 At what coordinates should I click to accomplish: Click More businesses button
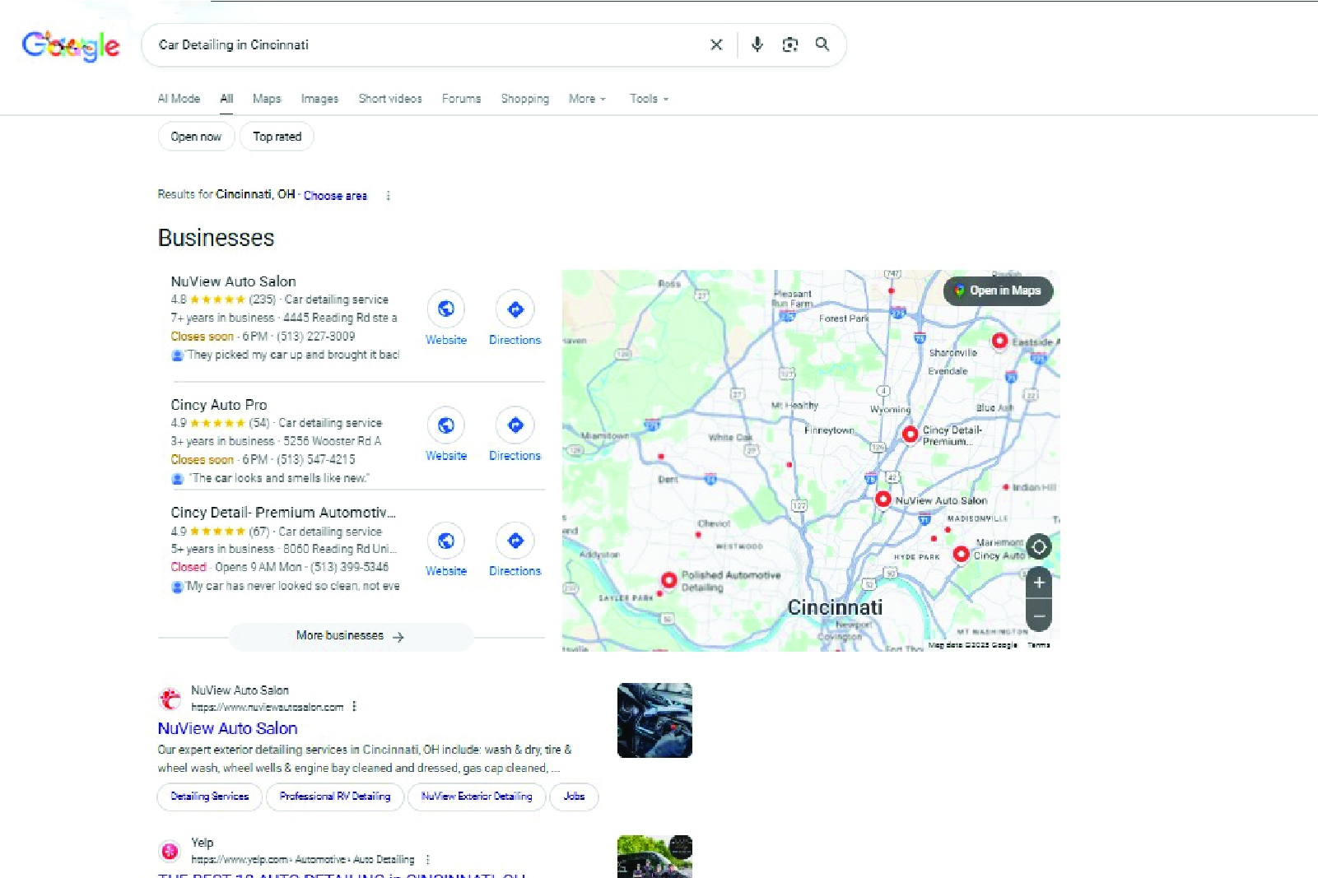[x=351, y=636]
